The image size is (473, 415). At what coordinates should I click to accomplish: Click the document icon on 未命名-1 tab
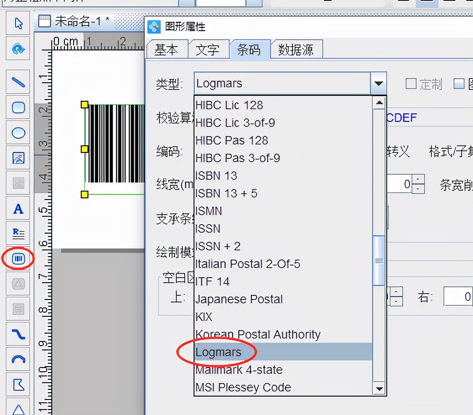coord(45,21)
